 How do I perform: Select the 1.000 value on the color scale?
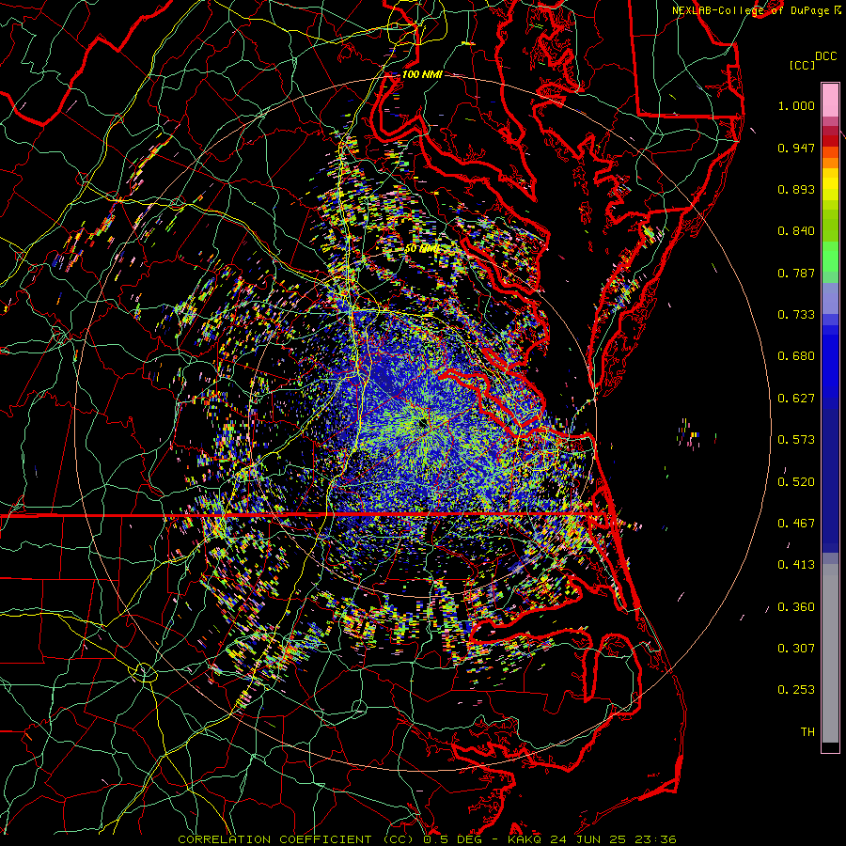click(796, 105)
